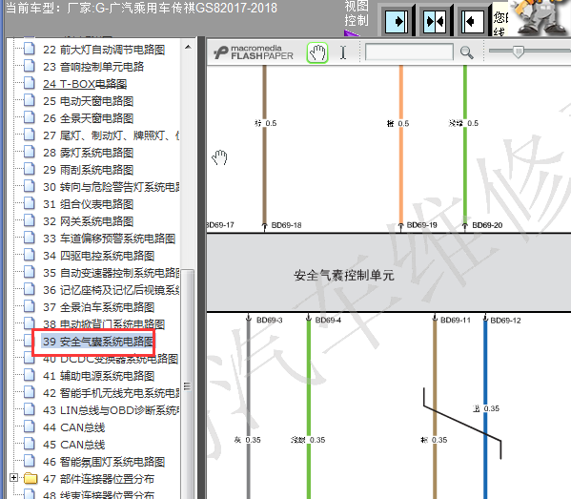Screen dimensions: 571x499
Task: Click connector label BD69-3
Action: [270, 320]
